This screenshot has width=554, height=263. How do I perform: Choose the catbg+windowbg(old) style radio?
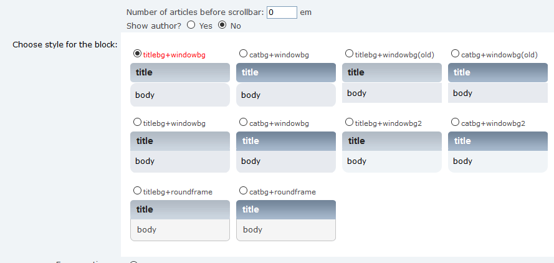[x=455, y=54]
